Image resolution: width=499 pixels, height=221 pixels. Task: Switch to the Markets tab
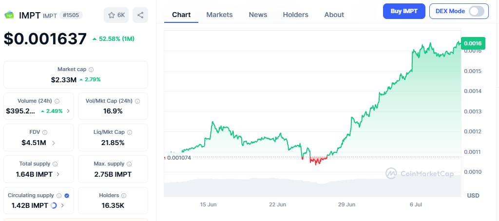[x=219, y=15]
